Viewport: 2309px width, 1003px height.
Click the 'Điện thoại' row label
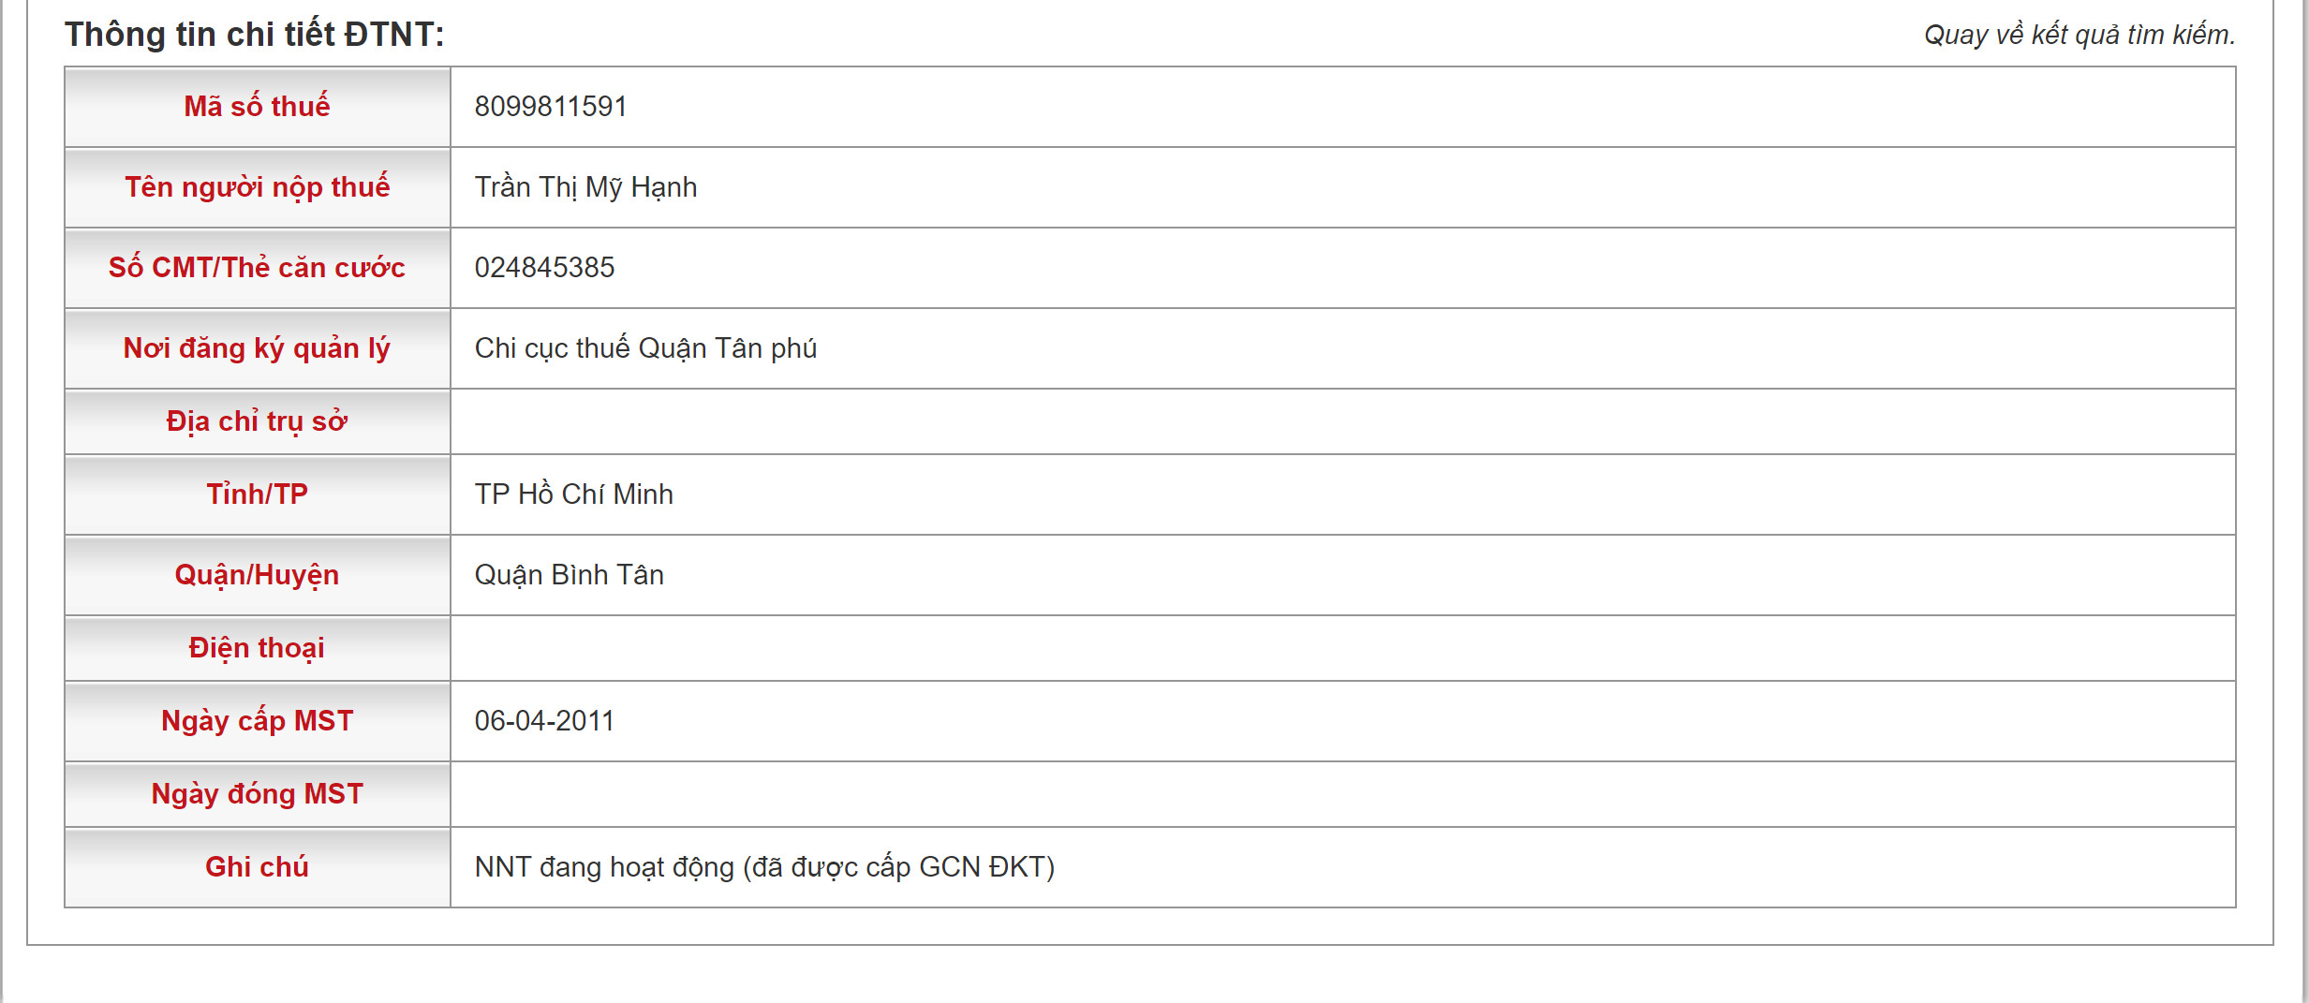point(257,648)
